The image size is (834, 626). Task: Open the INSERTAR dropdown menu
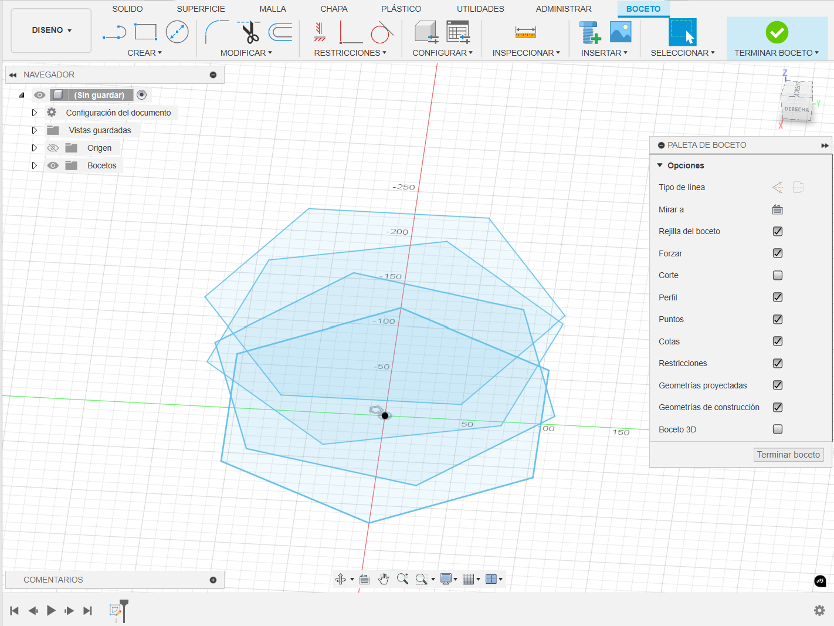[604, 53]
